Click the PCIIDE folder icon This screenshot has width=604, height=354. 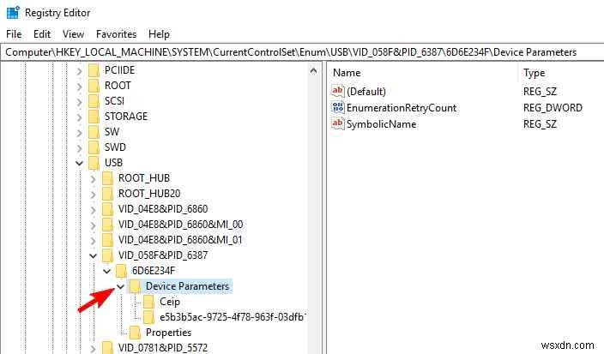tap(94, 71)
